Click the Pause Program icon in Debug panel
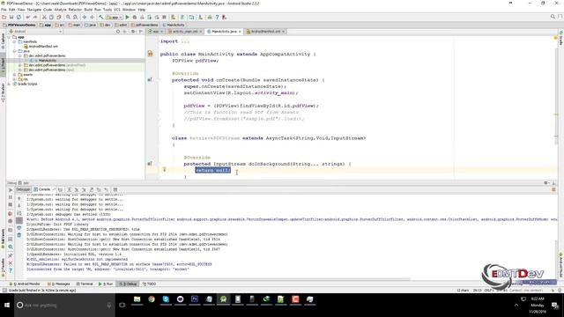564x317 pixels. (x=11, y=197)
